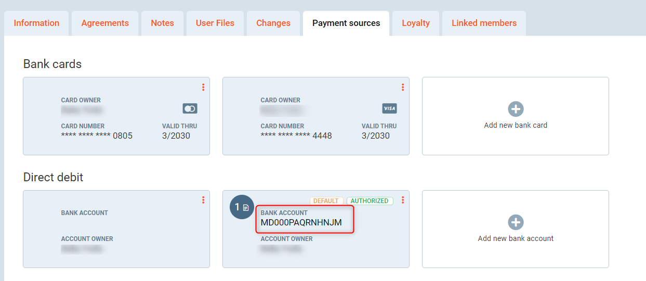This screenshot has width=646, height=281.
Task: Click the Mastercard logo on card 0805
Action: pyautogui.click(x=190, y=109)
